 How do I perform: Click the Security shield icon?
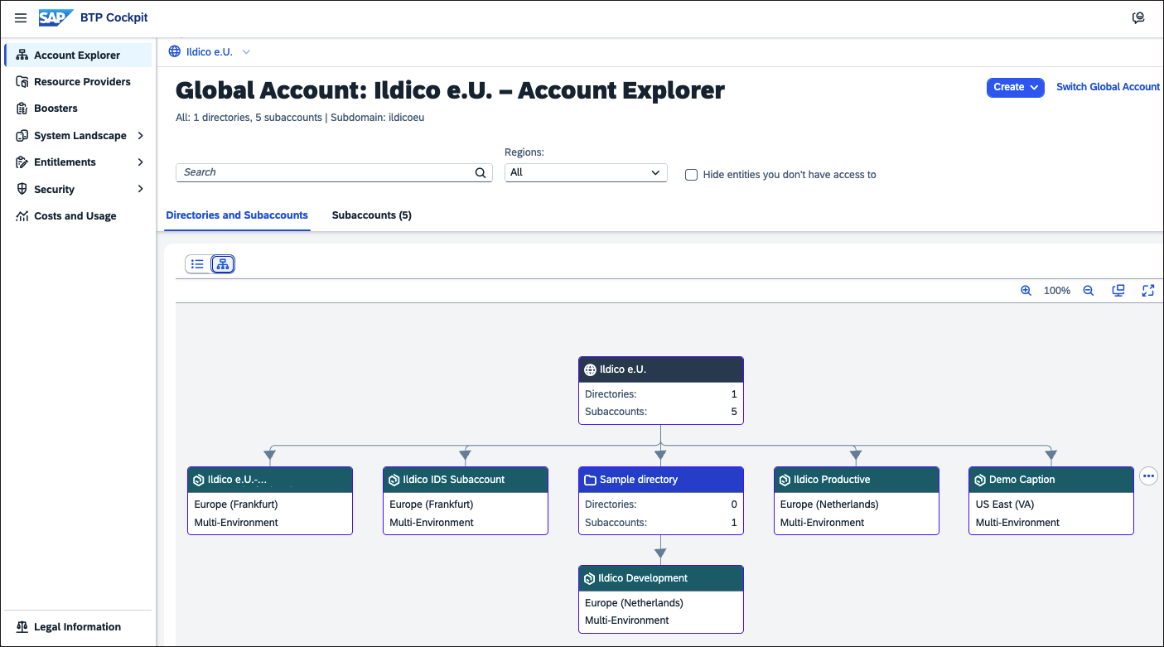[22, 190]
